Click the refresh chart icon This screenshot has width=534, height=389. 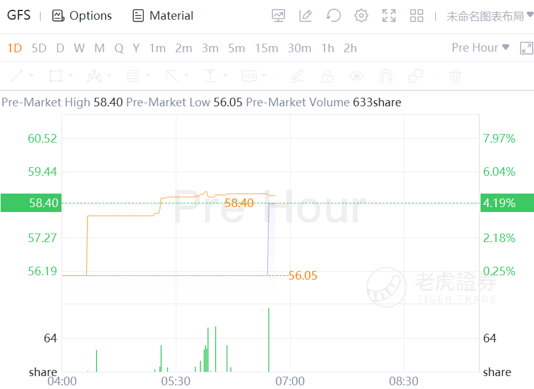pyautogui.click(x=334, y=16)
